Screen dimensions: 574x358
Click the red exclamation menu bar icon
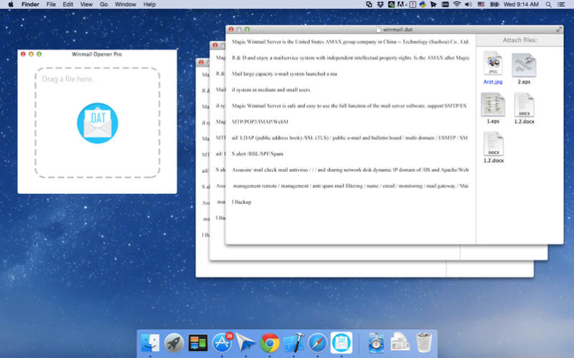coord(413,4)
